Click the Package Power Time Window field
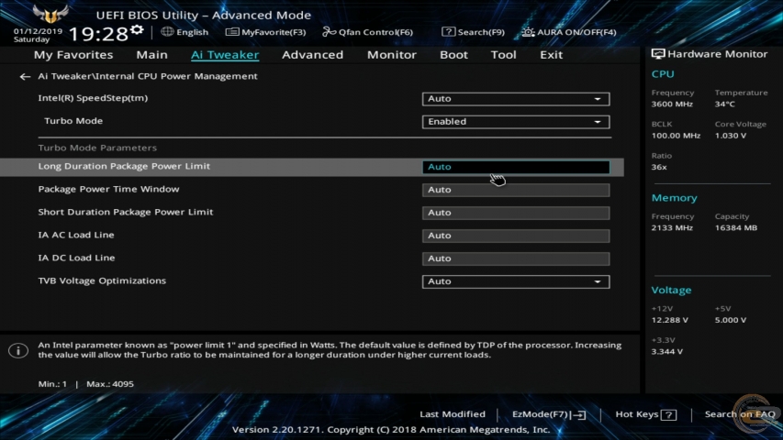783x440 pixels. coord(516,190)
